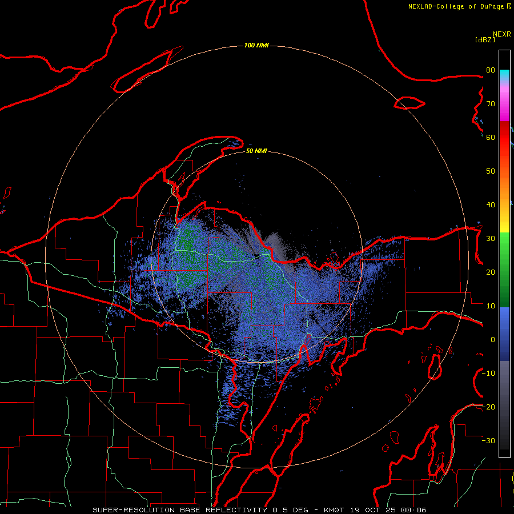Click the -20 dBZ scale value
This screenshot has width=514, height=514.
tap(488, 407)
